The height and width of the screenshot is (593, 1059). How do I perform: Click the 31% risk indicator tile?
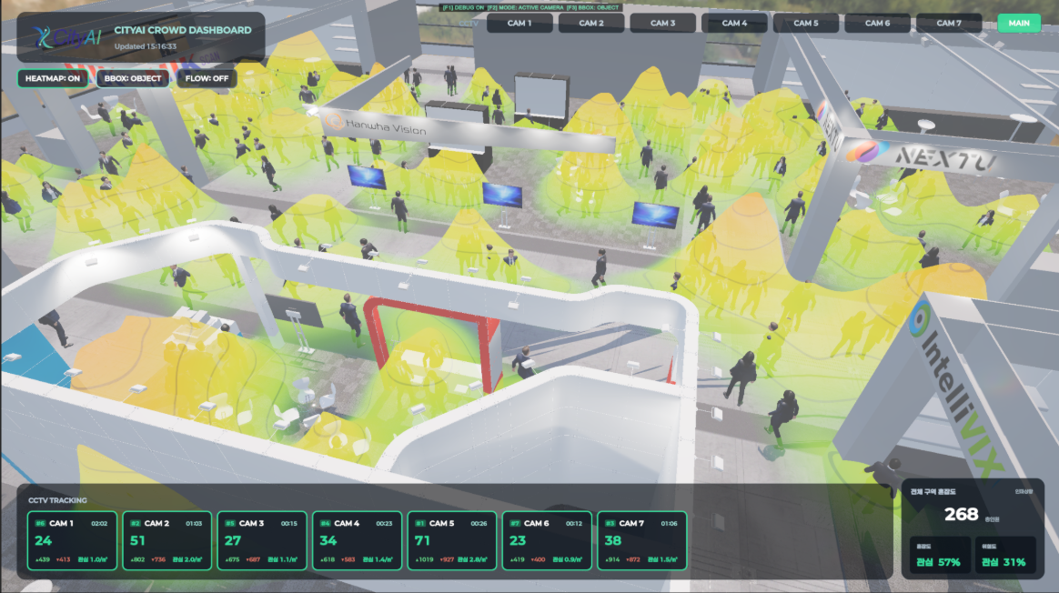click(1005, 555)
